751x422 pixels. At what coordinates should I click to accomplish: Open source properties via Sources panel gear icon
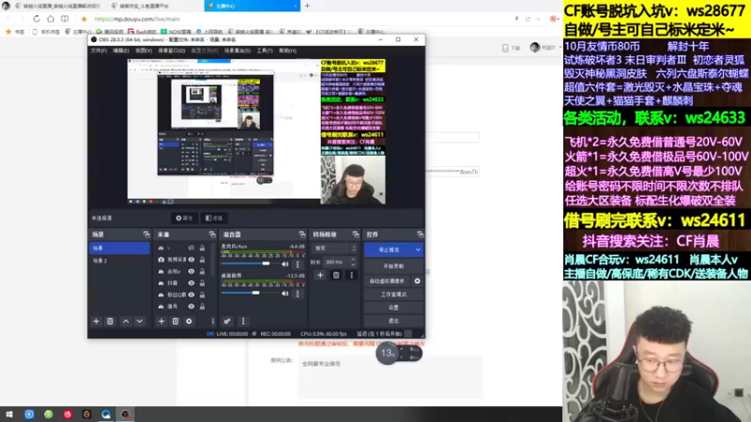tap(190, 322)
